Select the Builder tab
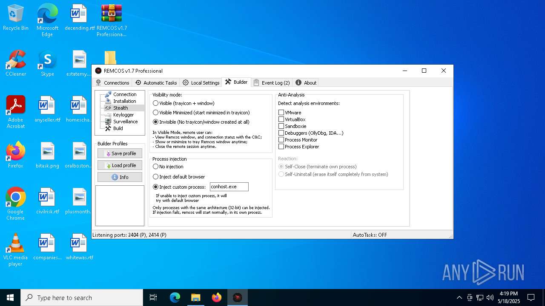This screenshot has height=306, width=545. pyautogui.click(x=236, y=82)
